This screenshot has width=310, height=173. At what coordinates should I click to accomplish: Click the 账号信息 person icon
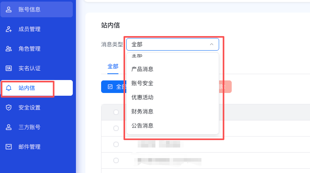point(9,9)
